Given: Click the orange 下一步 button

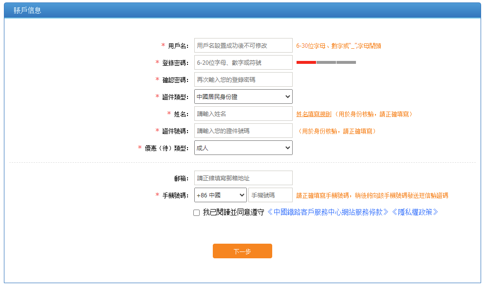Looking at the screenshot, I should point(242,251).
